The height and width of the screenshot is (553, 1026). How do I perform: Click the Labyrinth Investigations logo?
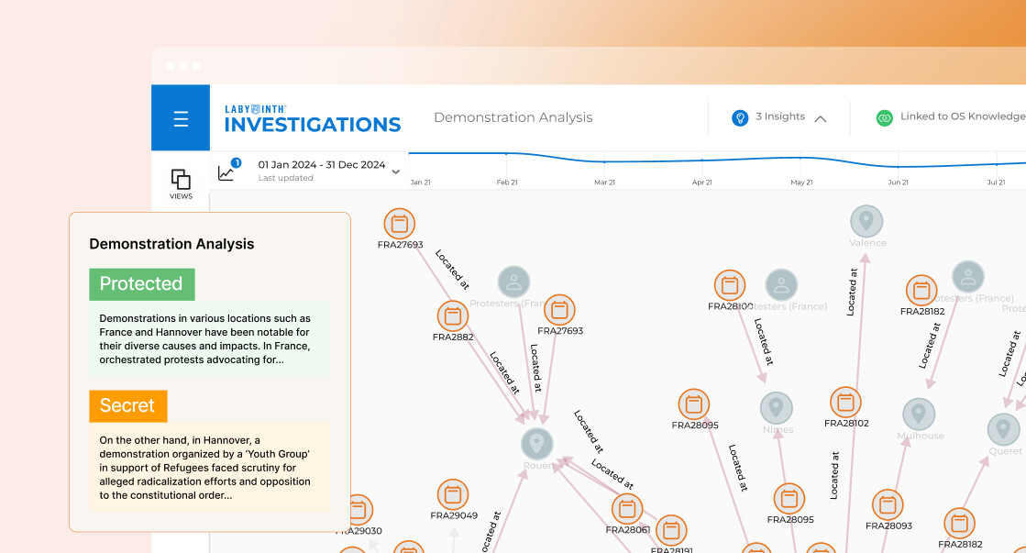click(313, 118)
